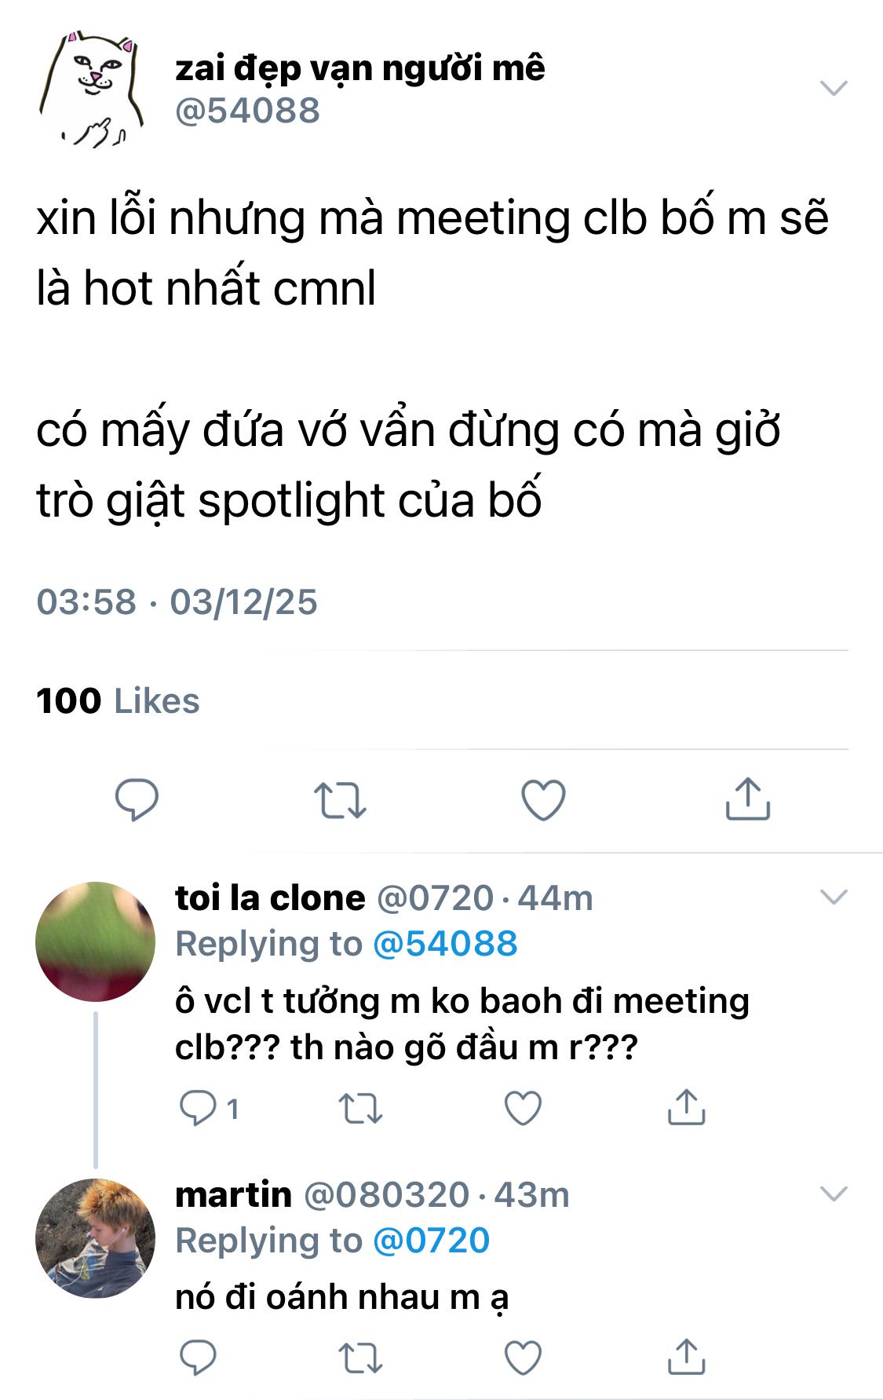Expand options chevron on martin's reply
This screenshot has height=1400, width=883.
coord(834,1193)
